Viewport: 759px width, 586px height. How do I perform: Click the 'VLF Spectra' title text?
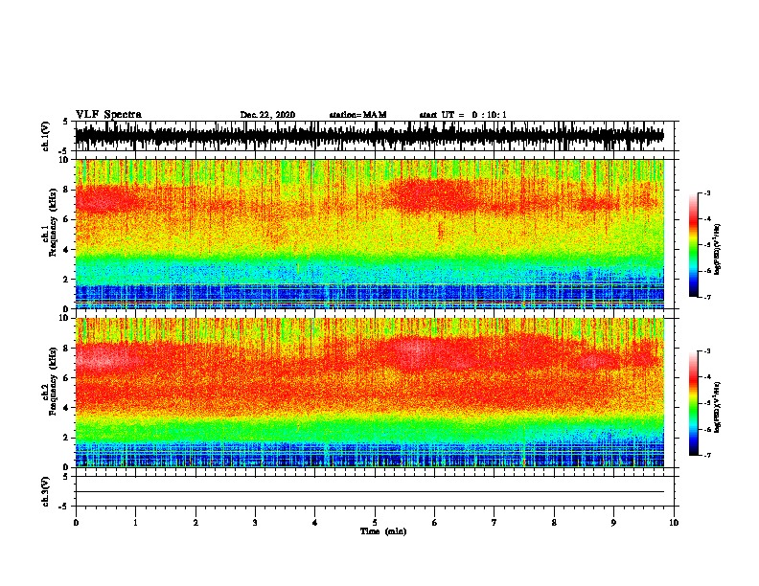coord(108,115)
